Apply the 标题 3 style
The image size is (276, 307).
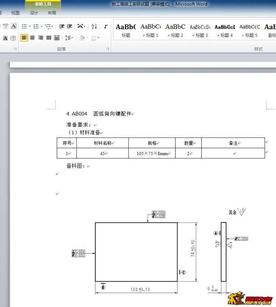200,31
